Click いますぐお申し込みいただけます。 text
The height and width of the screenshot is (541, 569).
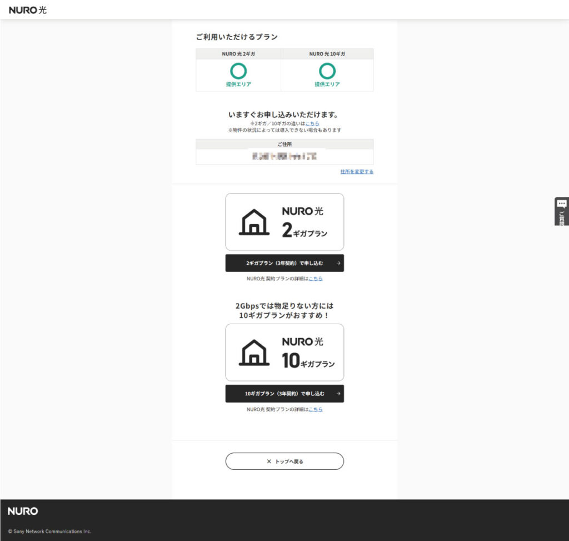[x=284, y=115]
